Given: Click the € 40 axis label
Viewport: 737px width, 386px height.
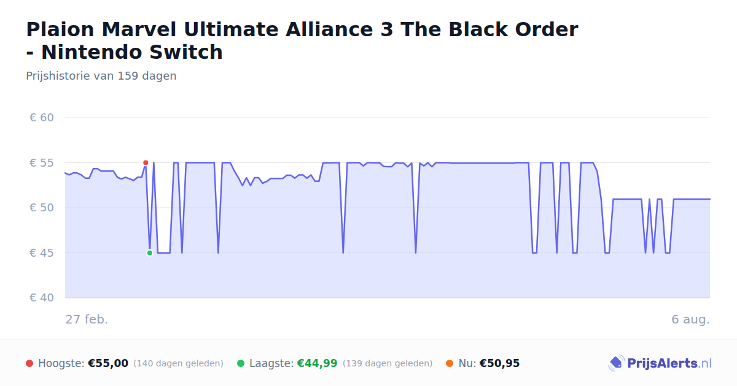Looking at the screenshot, I should pos(42,298).
